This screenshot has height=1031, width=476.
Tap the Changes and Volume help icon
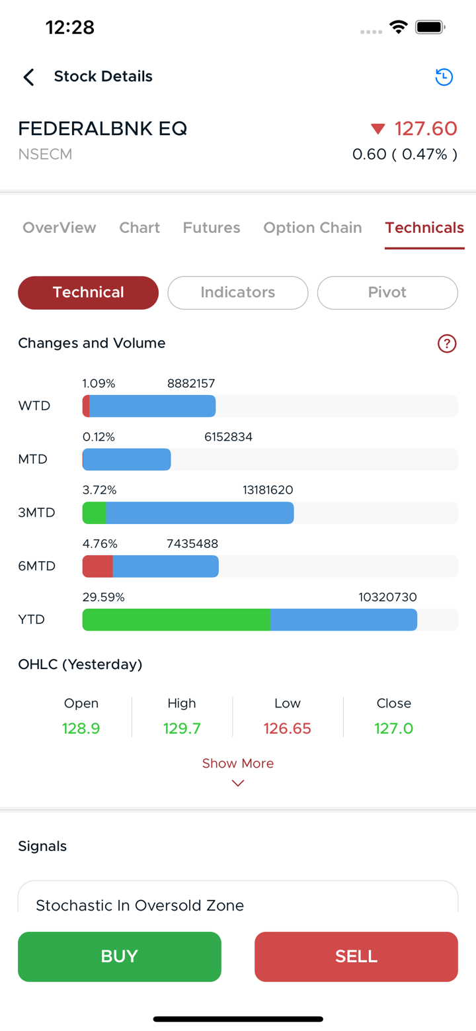[x=447, y=343]
